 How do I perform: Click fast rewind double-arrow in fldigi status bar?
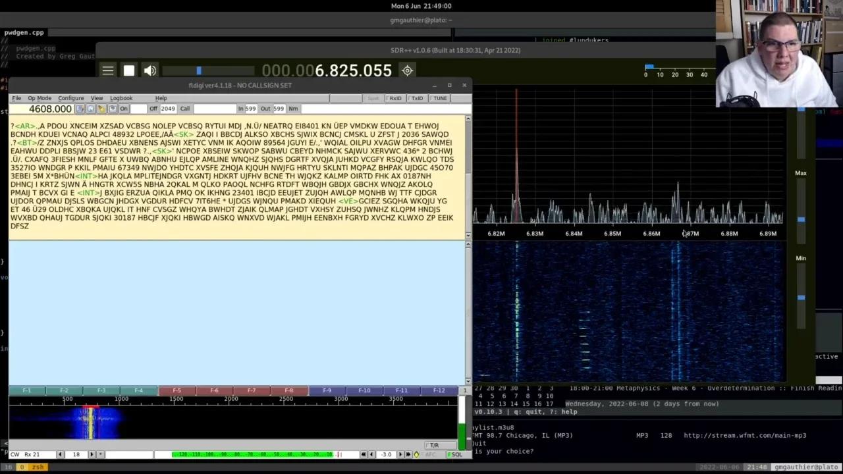pyautogui.click(x=363, y=454)
